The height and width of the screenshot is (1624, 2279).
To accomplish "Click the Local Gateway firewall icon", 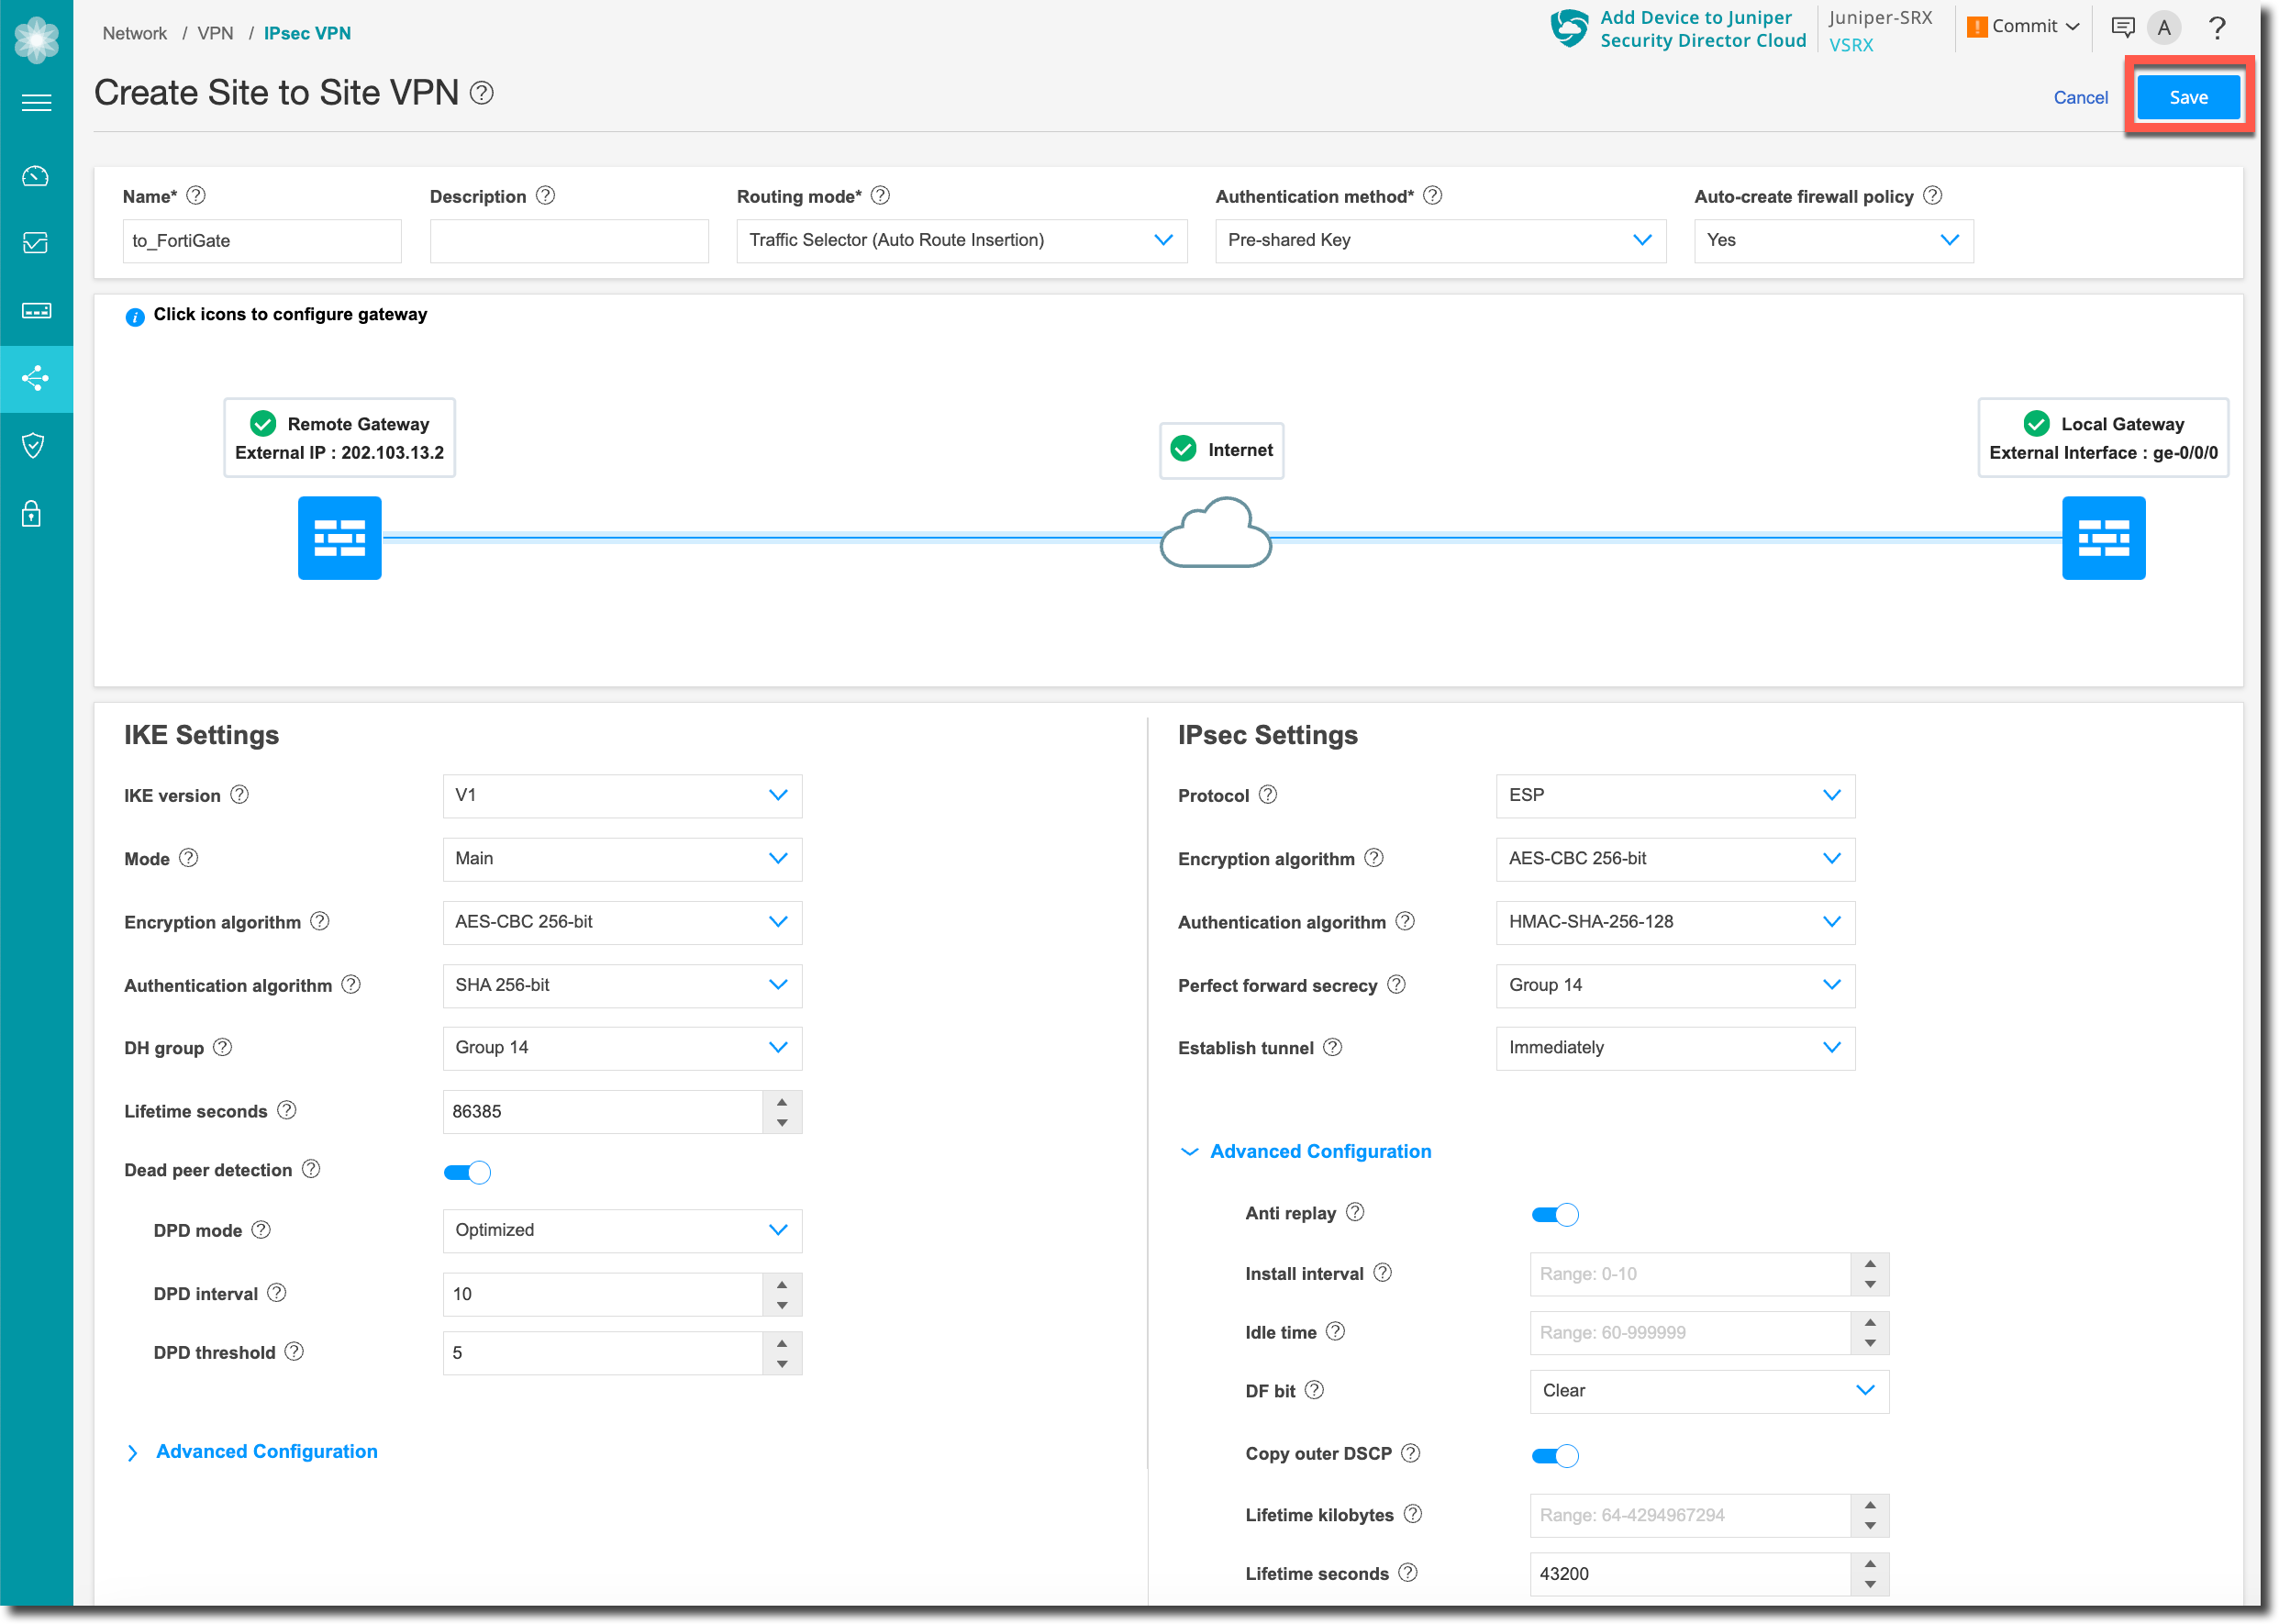I will tap(2102, 537).
